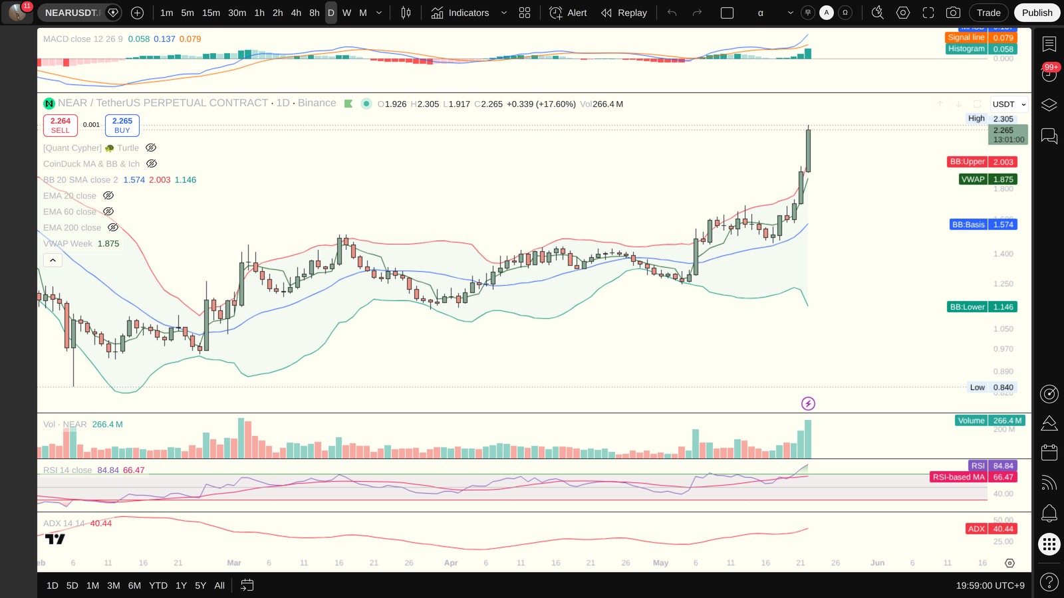Open the object tree layers icon
This screenshot has height=598, width=1064.
pos(1049,105)
